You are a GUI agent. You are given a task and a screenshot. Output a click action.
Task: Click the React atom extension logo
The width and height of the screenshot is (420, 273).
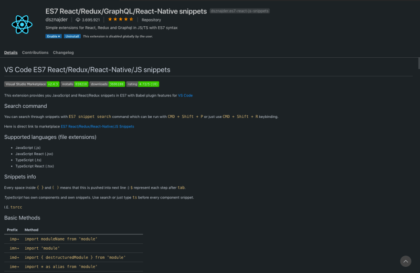pyautogui.click(x=22, y=24)
